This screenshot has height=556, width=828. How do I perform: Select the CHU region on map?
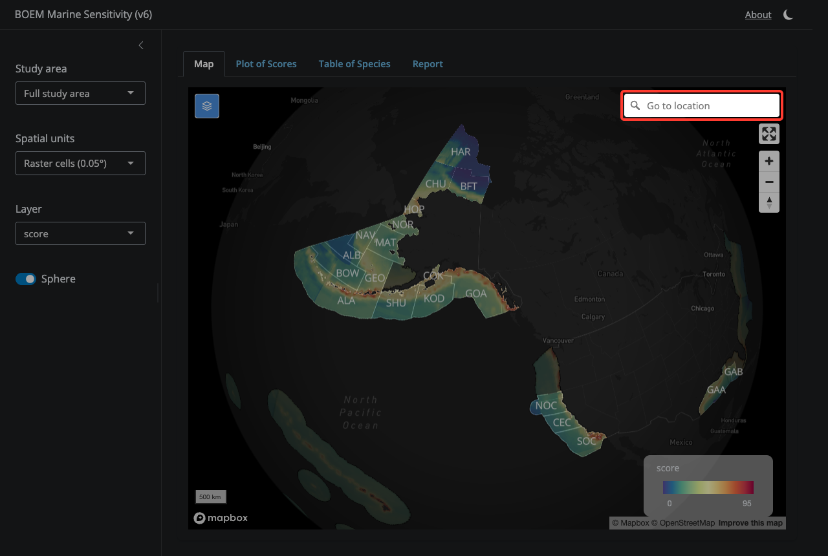435,184
